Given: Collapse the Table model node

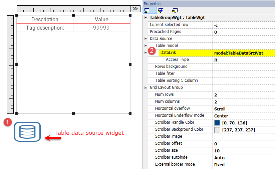Looking at the screenshot, I should tap(146, 46).
